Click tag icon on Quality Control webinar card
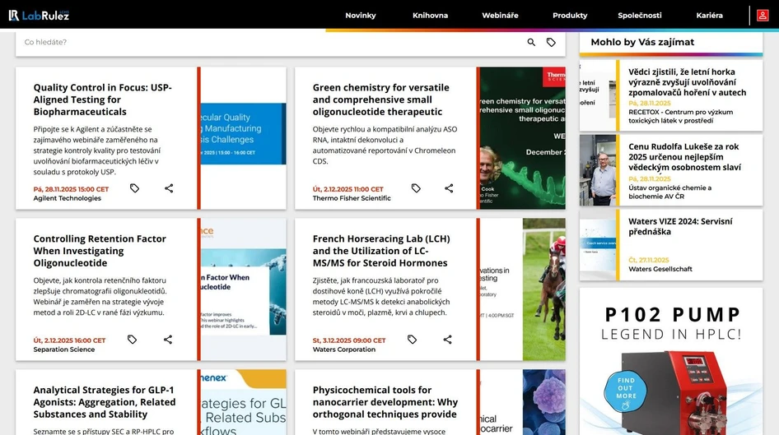779x435 pixels. tap(135, 188)
